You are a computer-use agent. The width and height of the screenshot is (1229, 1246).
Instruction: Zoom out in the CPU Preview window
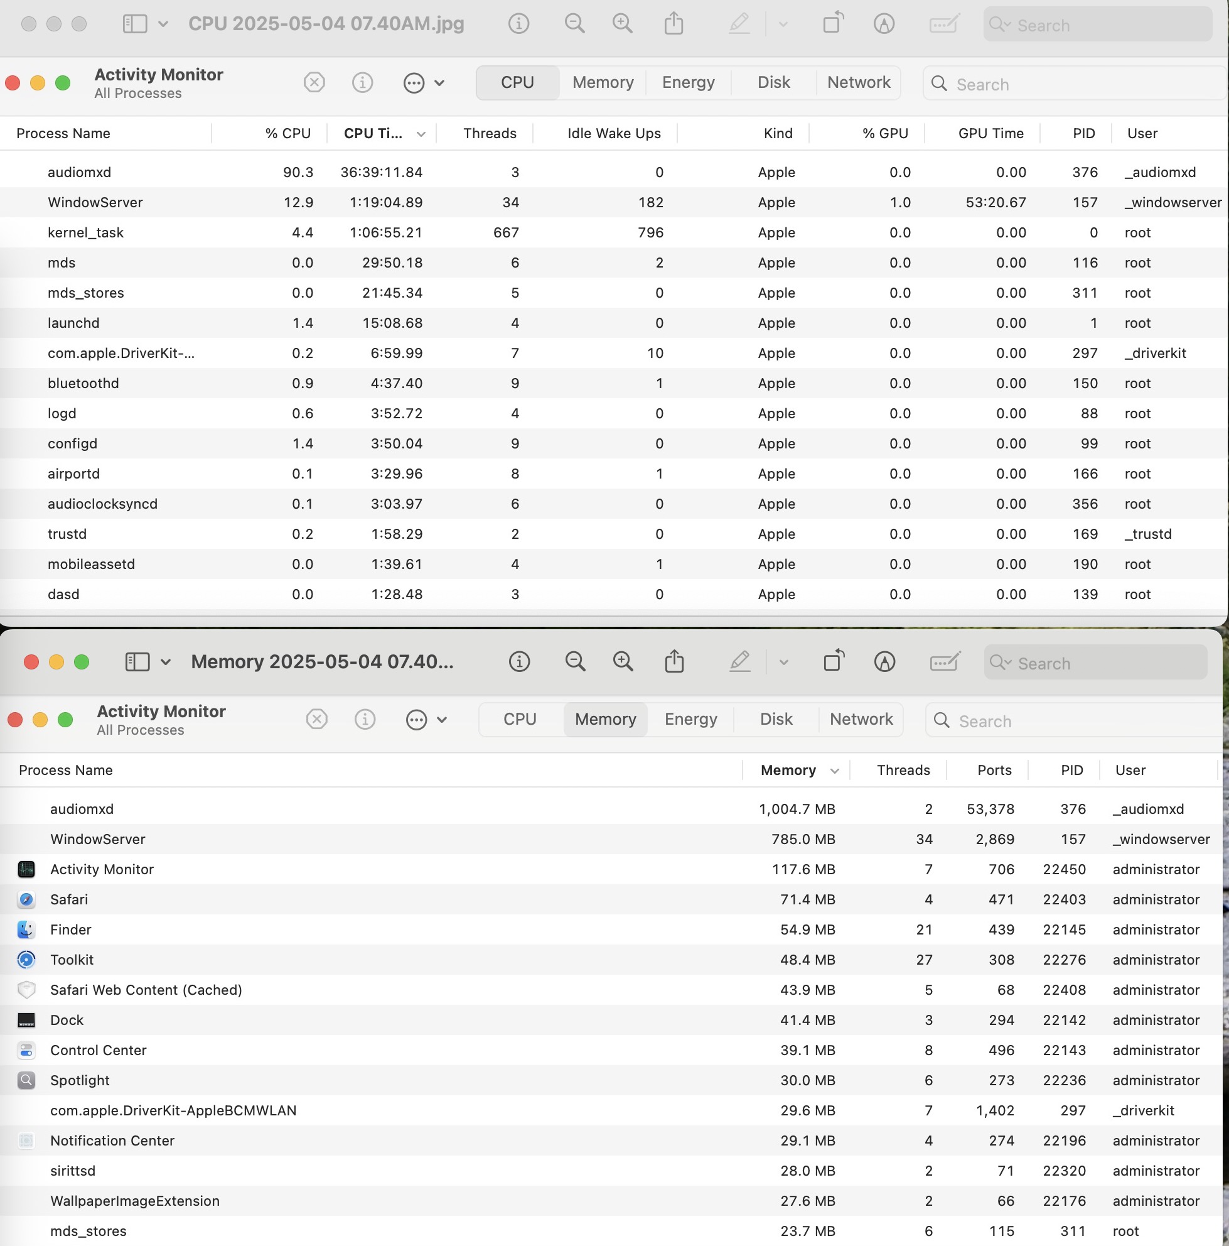(x=574, y=24)
